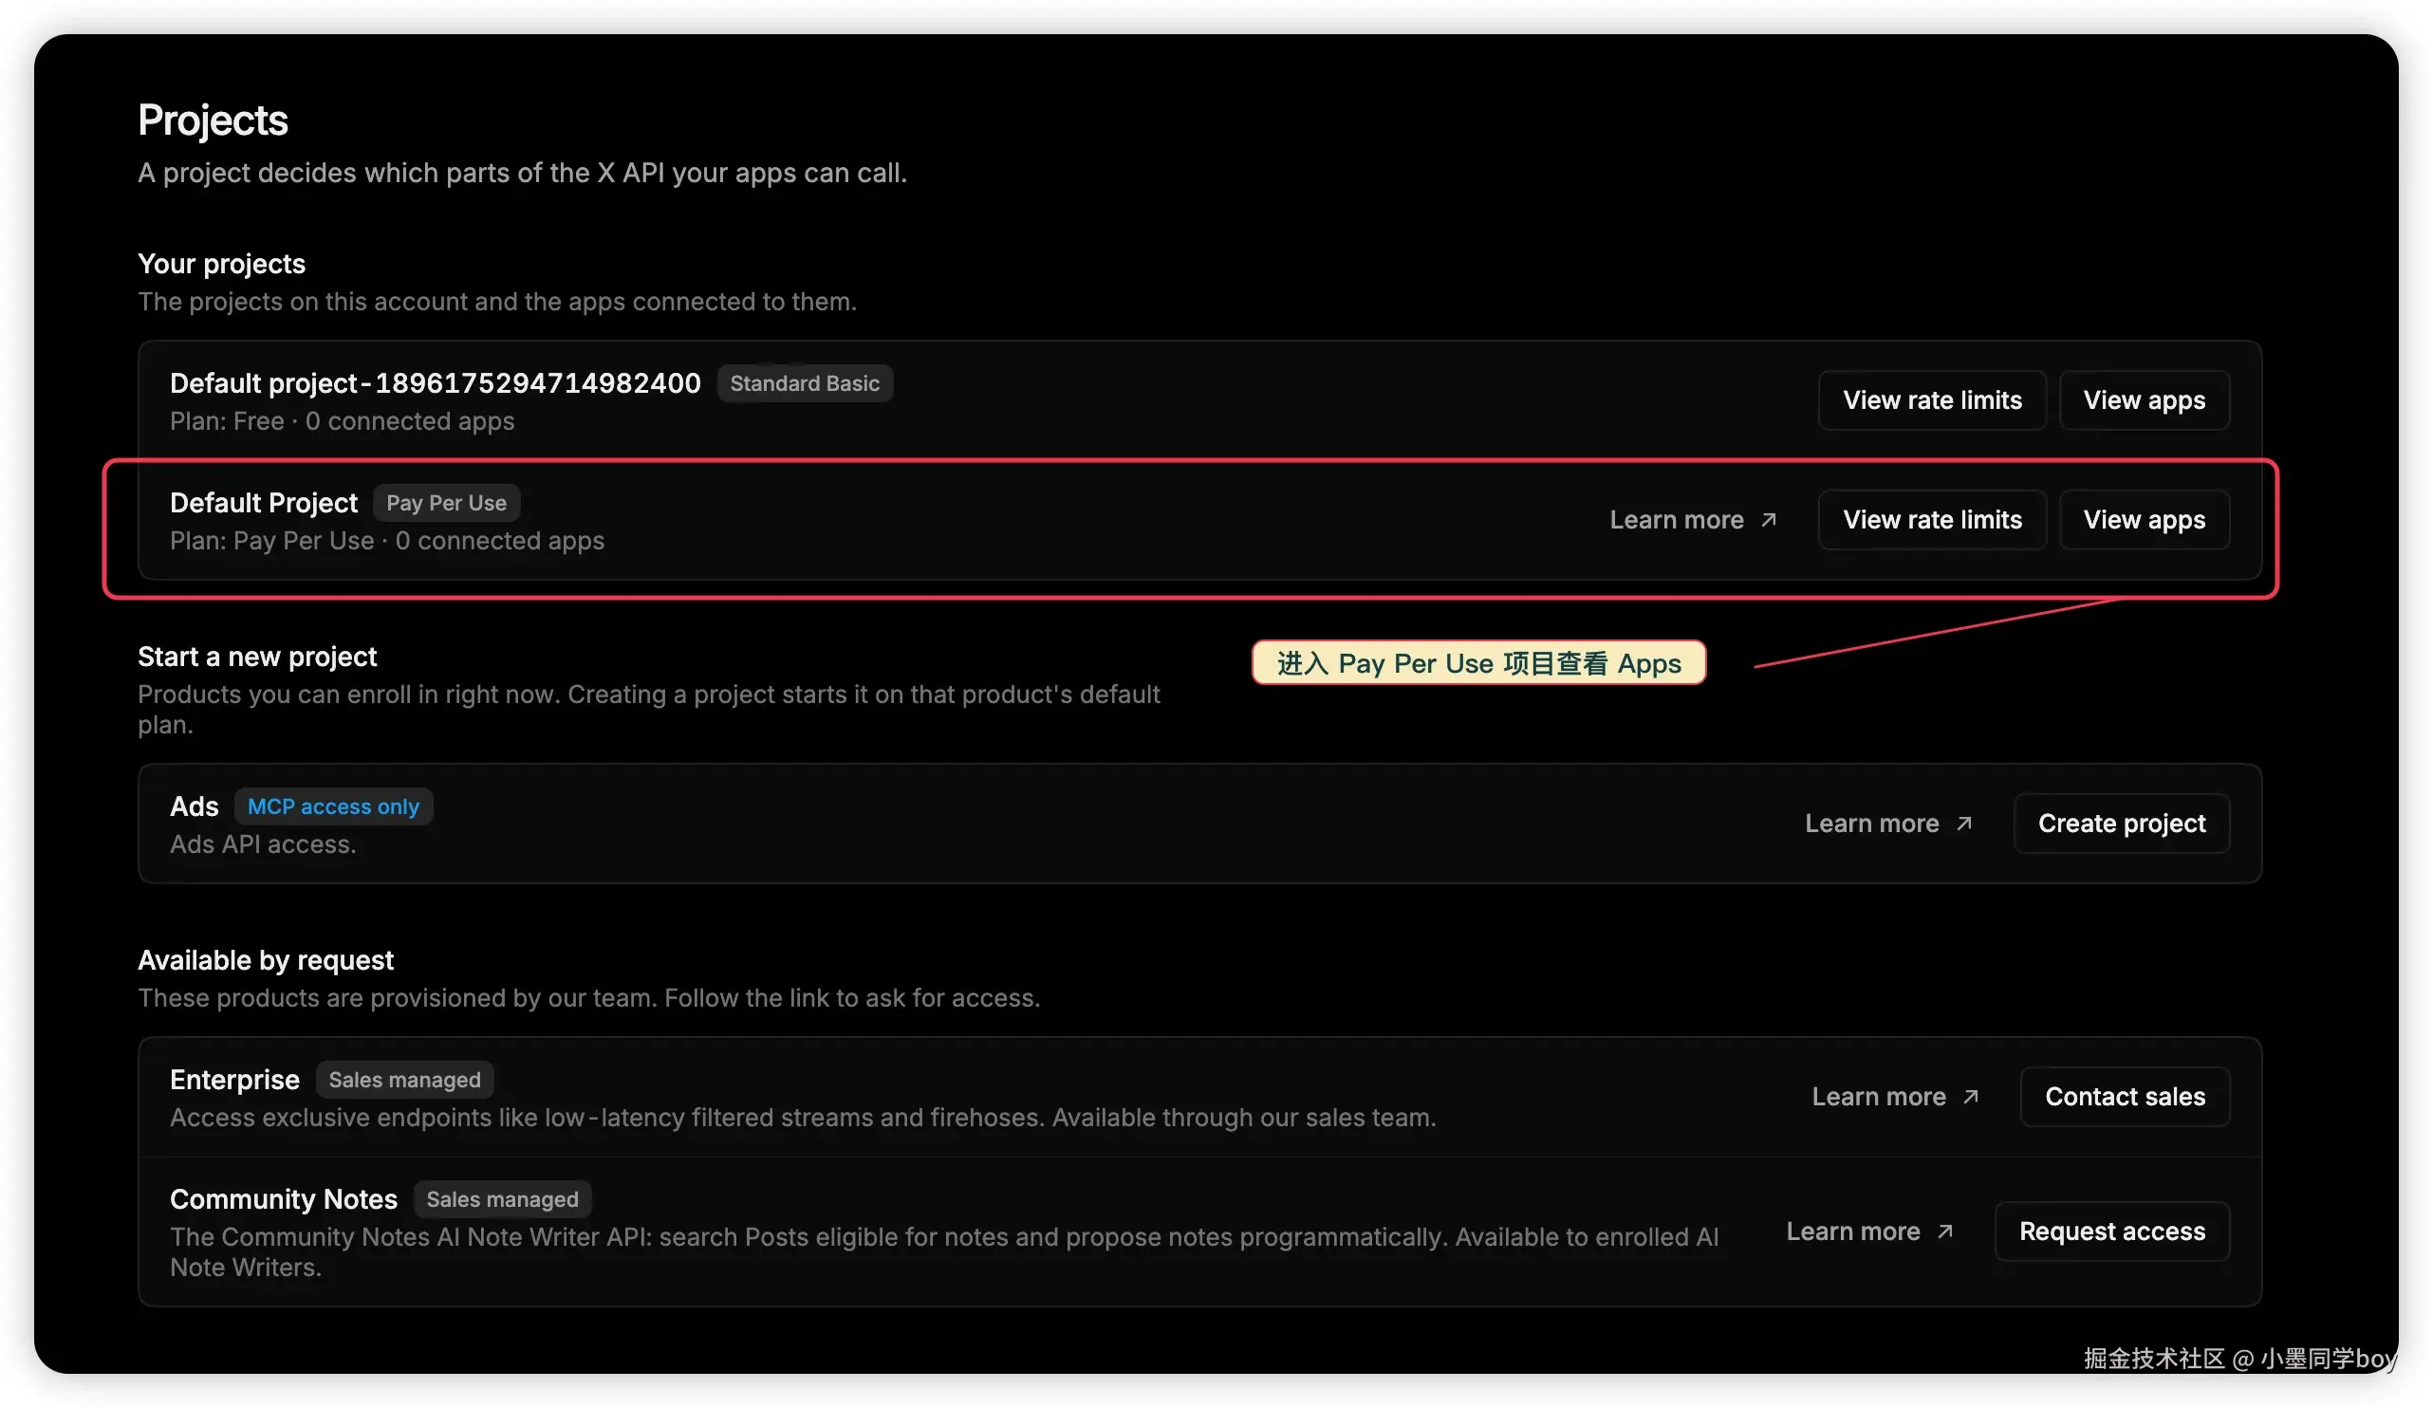Click 'Plan: Pay Per Use · 0 connected apps'
Image resolution: width=2433 pixels, height=1408 pixels.
pos(387,542)
